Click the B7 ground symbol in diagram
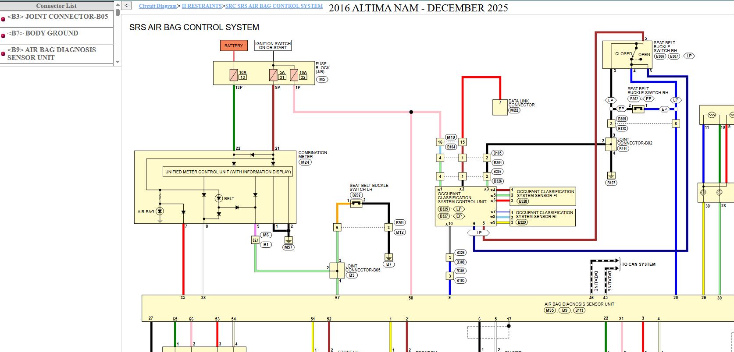Viewport: 734px width, 352px height. tap(388, 257)
